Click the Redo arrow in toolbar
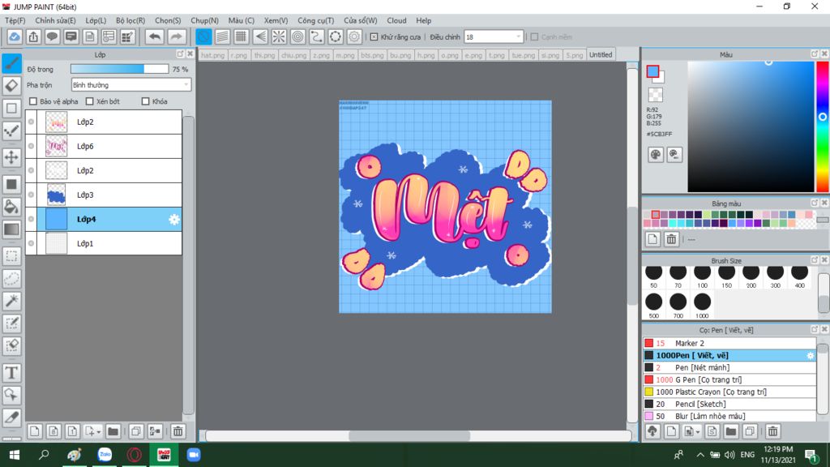 (176, 36)
